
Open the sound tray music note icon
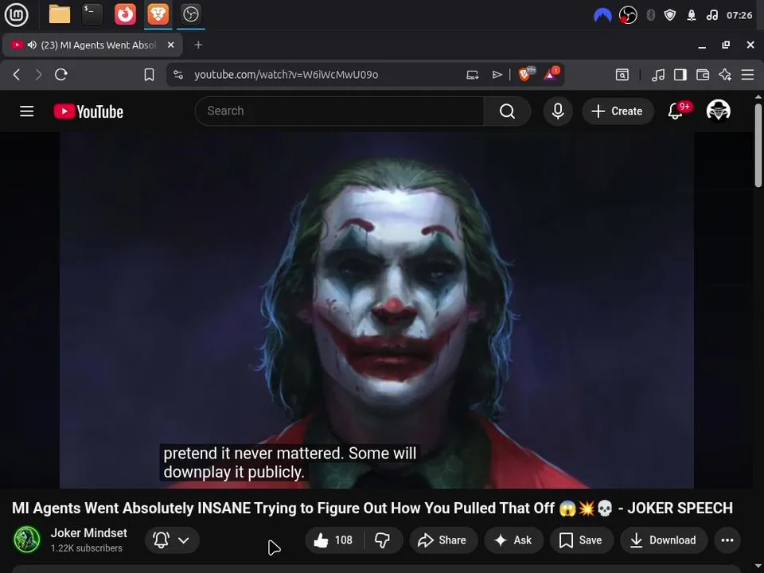click(x=711, y=15)
